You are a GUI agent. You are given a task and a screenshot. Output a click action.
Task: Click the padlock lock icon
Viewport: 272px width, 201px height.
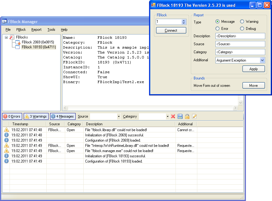point(187,116)
